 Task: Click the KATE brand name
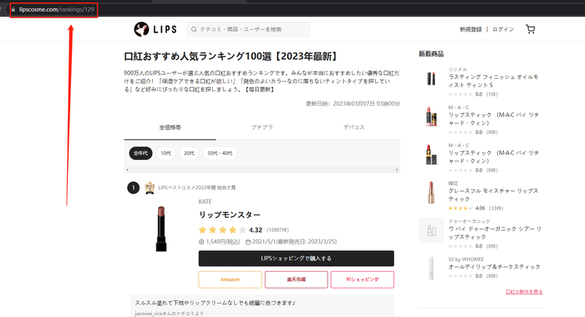pyautogui.click(x=205, y=202)
